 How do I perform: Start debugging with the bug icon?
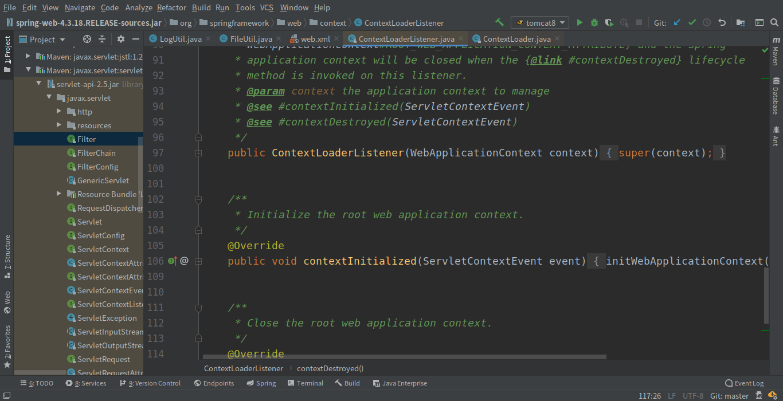594,23
